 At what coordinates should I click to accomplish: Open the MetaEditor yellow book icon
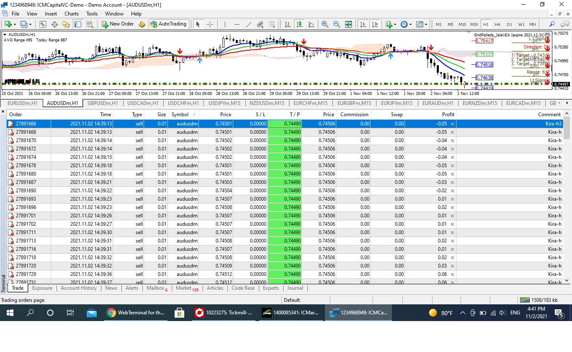(x=142, y=24)
